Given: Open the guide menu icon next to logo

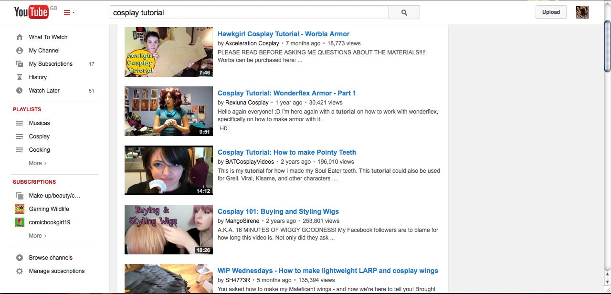Looking at the screenshot, I should click(x=69, y=12).
